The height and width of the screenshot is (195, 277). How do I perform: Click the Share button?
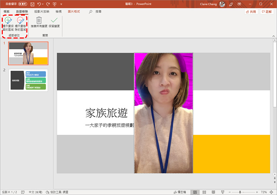point(251,12)
